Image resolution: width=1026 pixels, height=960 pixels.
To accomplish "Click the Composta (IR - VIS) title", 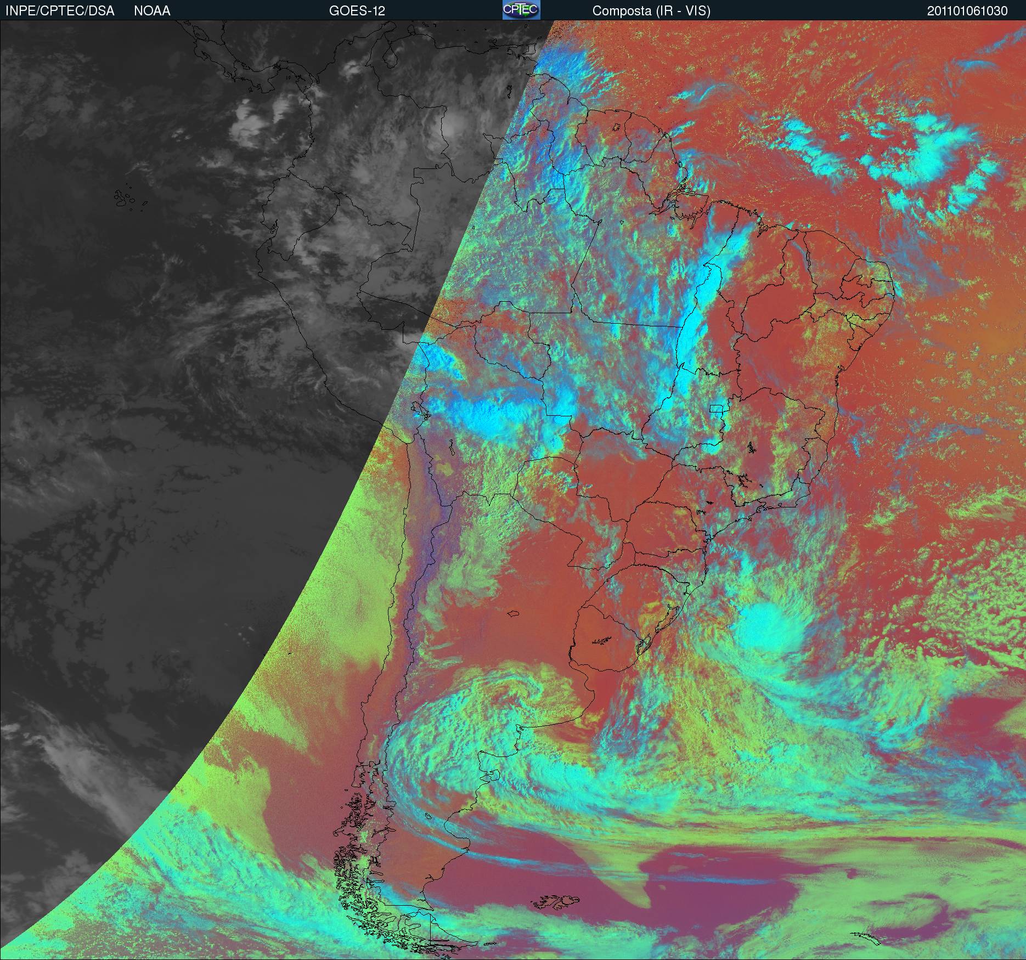I will pos(651,11).
